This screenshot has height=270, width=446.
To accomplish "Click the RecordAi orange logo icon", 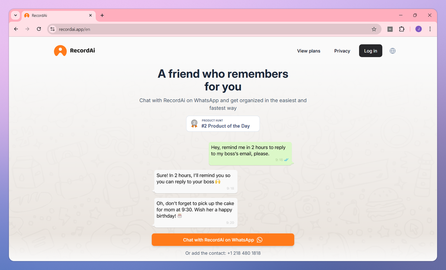I will pos(60,51).
